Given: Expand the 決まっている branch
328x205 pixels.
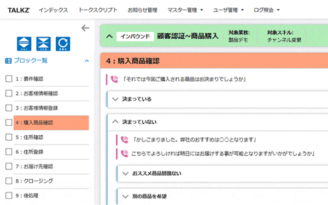Looking at the screenshot, I should 115,99.
